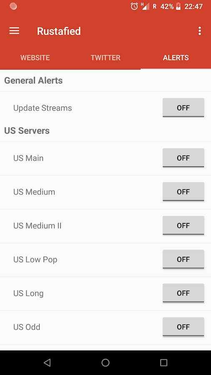
Task: Tap the notification circle icon at top left
Action: click(x=13, y=6)
